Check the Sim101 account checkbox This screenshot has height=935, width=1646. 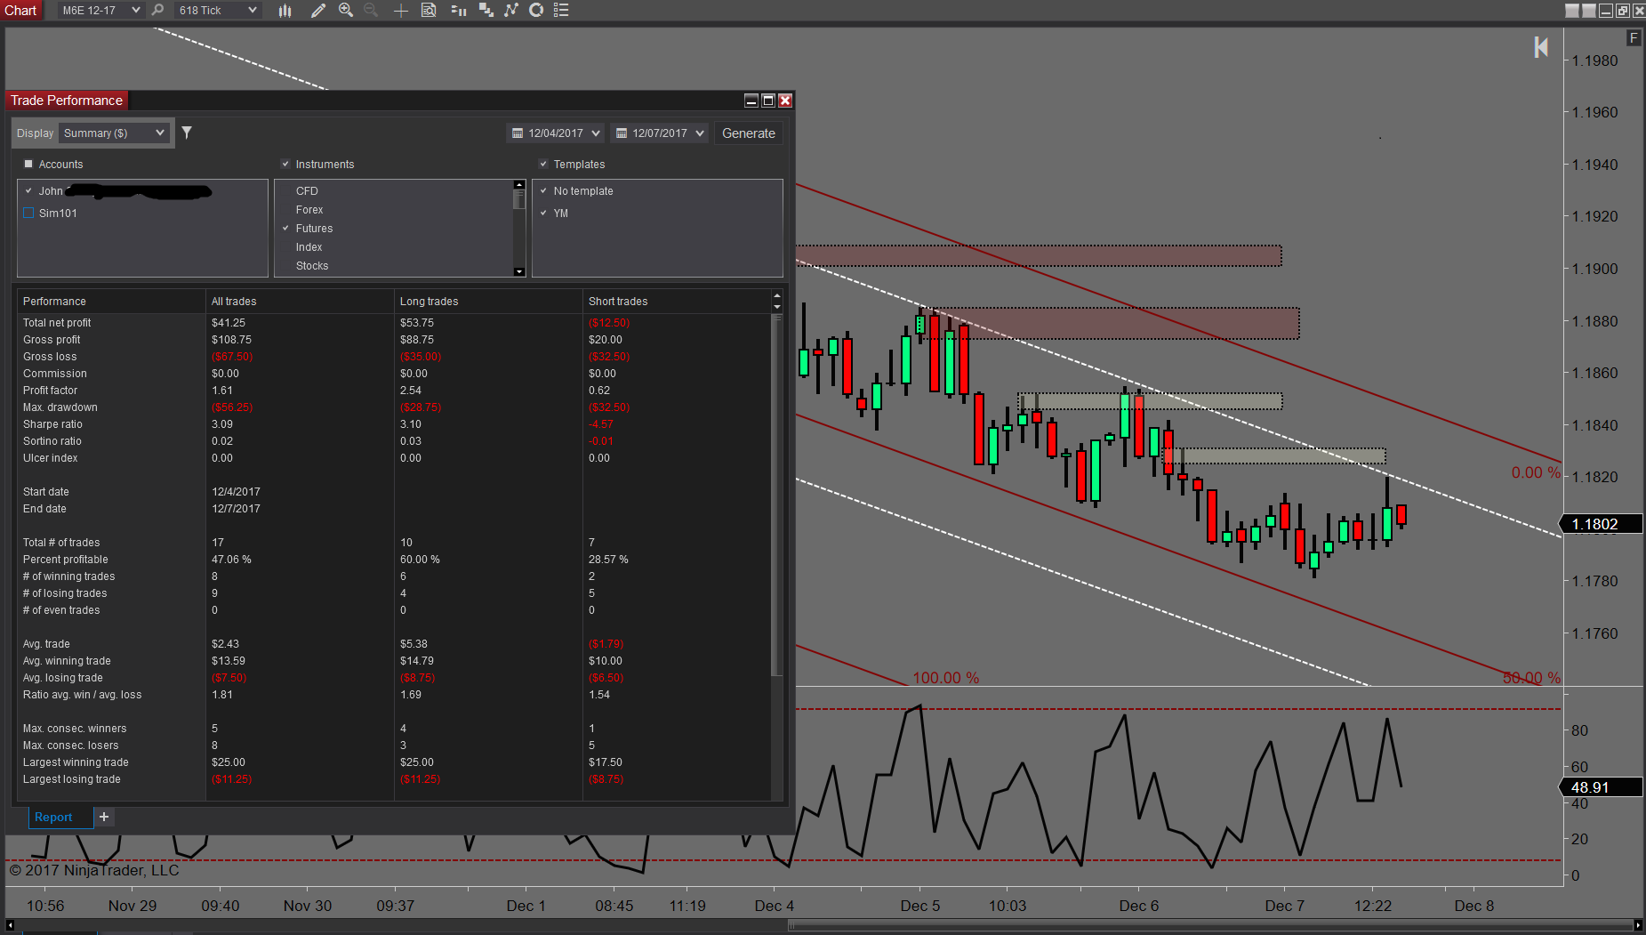click(28, 213)
